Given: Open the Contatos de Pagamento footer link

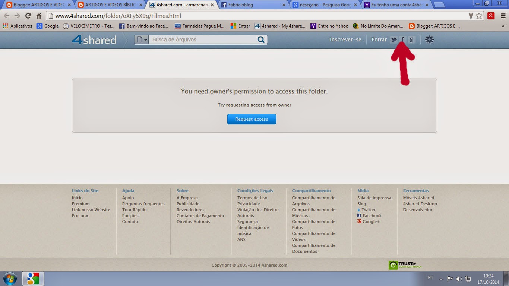Looking at the screenshot, I should [x=200, y=216].
